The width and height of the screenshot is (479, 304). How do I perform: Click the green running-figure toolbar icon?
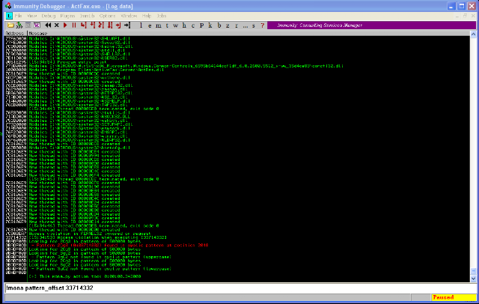tap(19, 25)
